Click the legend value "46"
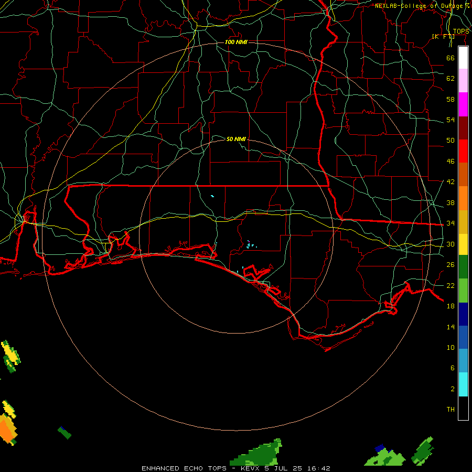 pyautogui.click(x=450, y=162)
